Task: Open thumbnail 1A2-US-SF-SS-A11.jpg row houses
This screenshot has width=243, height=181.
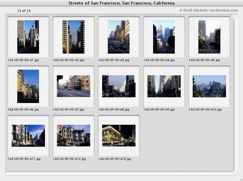Action: 28,135
